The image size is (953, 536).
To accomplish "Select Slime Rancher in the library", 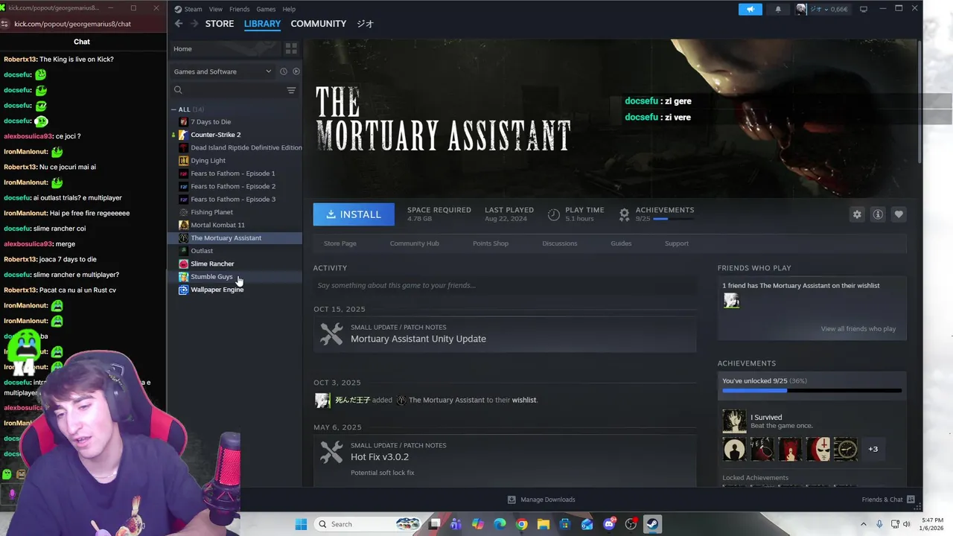I will pos(212,264).
